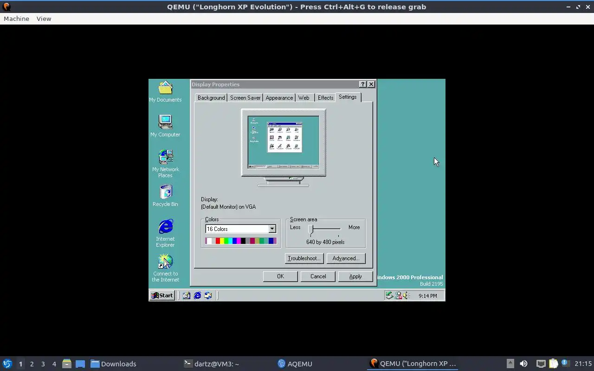The image size is (594, 371).
Task: Click the 9:14 PM taskbar clock
Action: [x=427, y=296]
